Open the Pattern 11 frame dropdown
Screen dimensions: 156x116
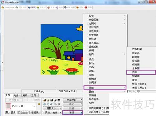(35, 106)
